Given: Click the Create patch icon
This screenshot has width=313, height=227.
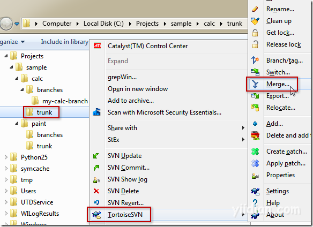Looking at the screenshot, I should click(255, 152).
